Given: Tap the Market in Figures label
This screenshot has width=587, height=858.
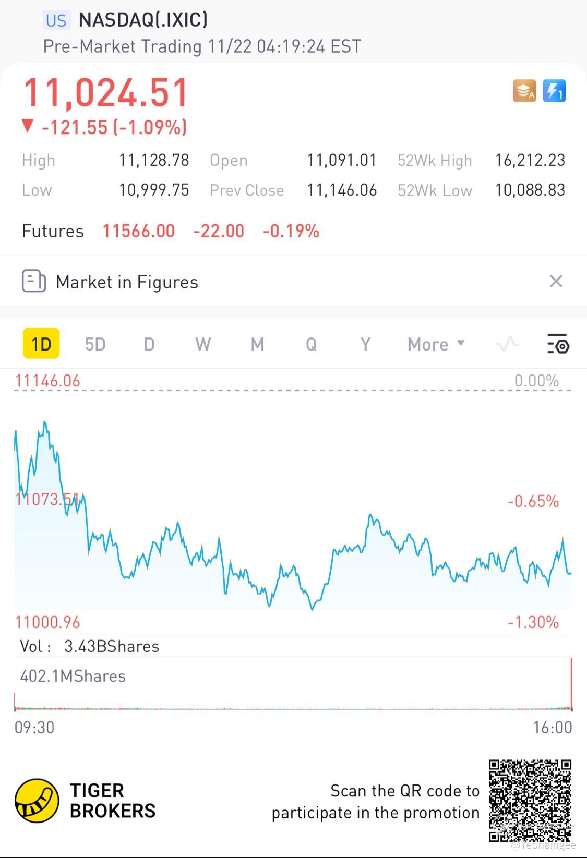Looking at the screenshot, I should pos(127,282).
